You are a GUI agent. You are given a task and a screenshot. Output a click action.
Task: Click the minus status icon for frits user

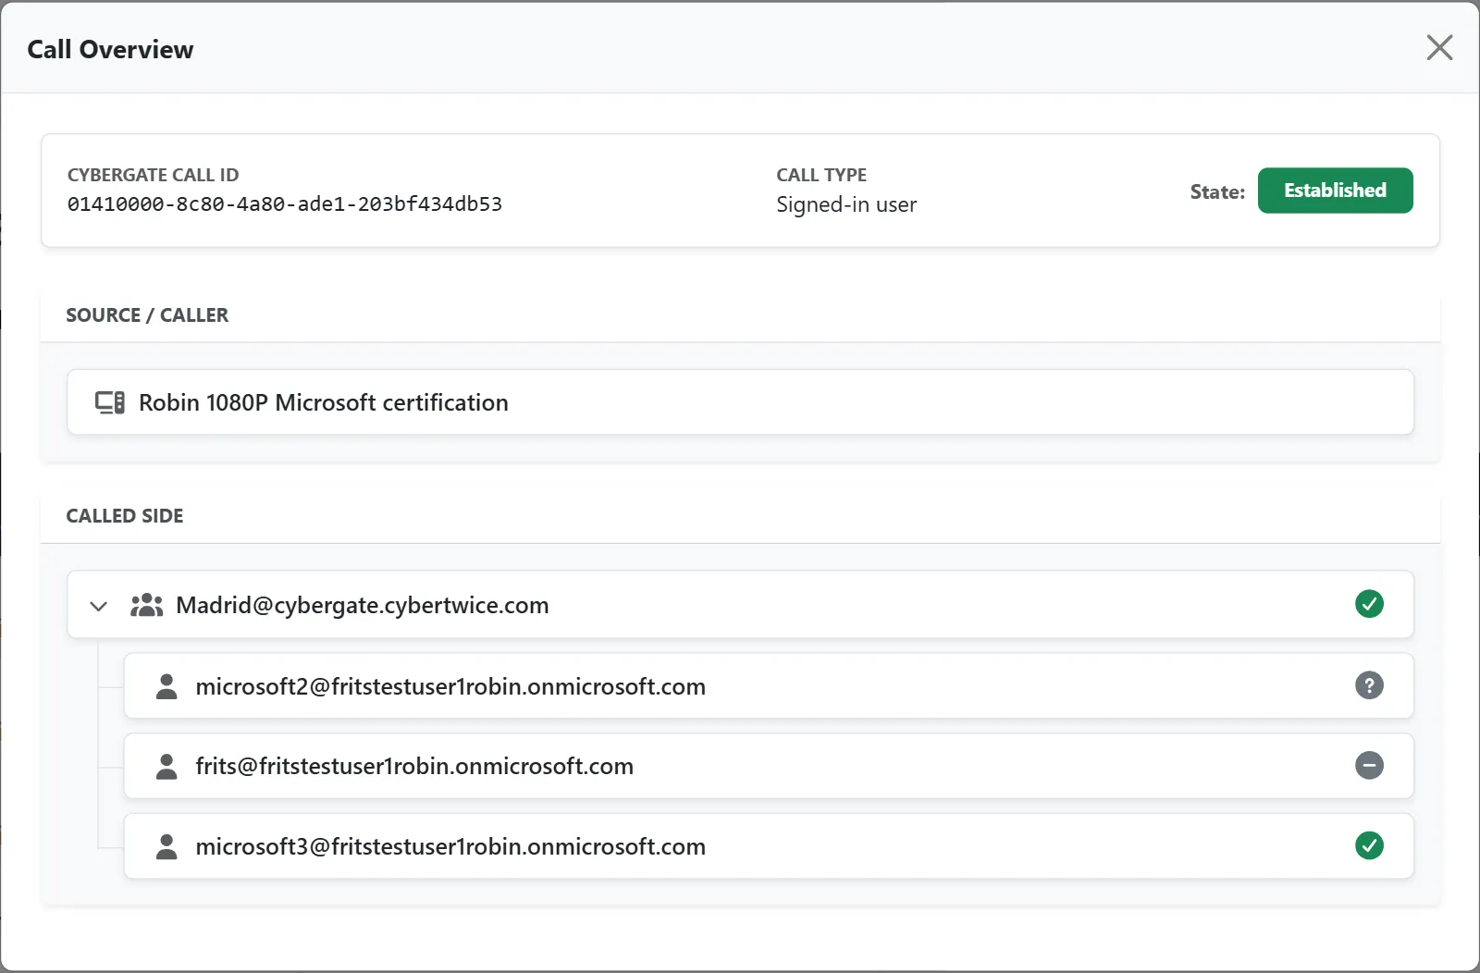pos(1369,765)
